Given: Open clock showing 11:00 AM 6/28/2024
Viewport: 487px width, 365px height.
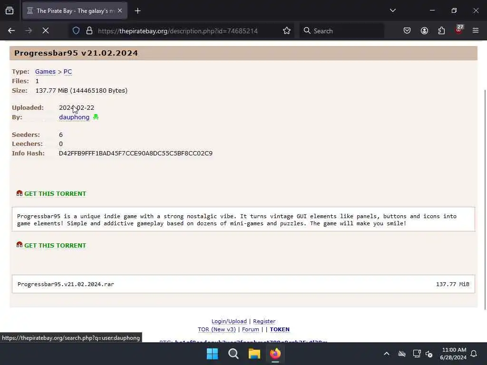Looking at the screenshot, I should (453, 354).
